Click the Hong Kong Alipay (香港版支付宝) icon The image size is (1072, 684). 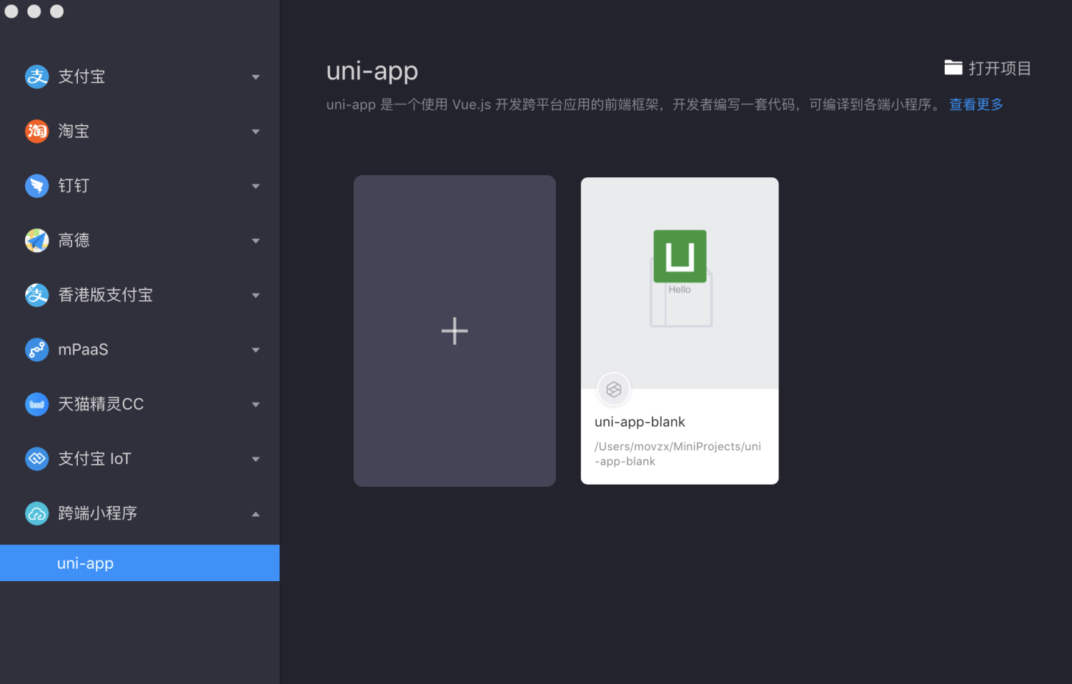click(36, 294)
